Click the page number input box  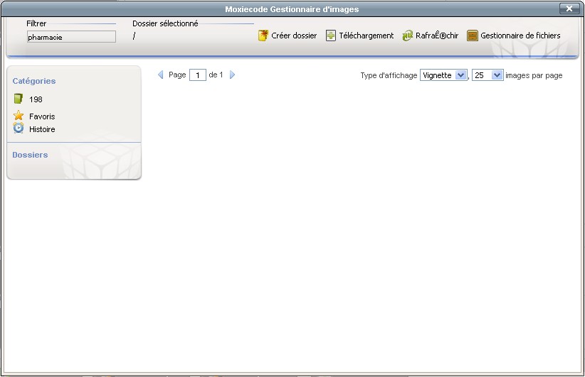tap(198, 75)
